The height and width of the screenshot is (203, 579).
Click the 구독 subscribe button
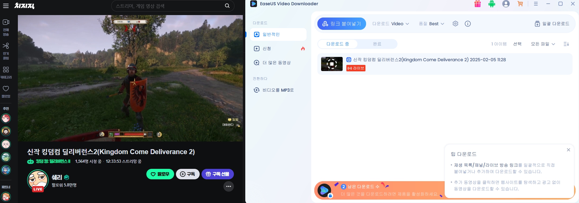[x=188, y=174]
